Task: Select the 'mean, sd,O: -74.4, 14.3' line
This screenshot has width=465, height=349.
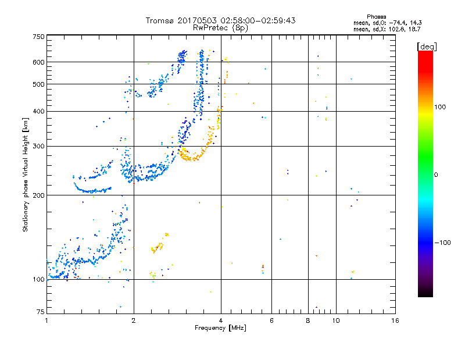Action: pos(387,23)
